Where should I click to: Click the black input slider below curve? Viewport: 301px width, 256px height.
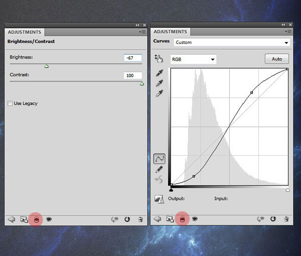pos(171,190)
